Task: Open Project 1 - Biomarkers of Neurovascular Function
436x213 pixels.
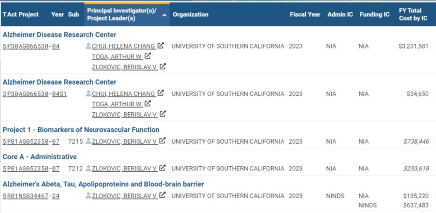Action: [81, 130]
